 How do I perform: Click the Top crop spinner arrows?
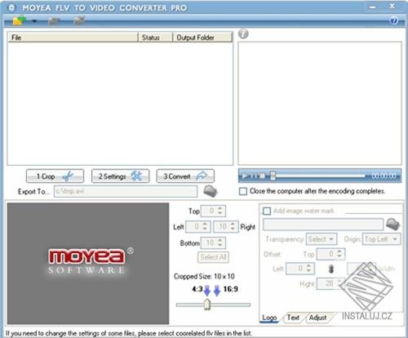coord(220,211)
